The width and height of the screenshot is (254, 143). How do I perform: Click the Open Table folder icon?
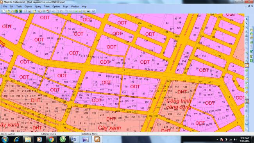pos(8,11)
